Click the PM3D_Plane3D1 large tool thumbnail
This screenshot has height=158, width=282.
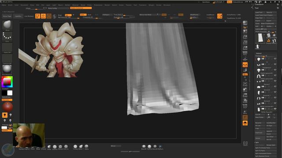coord(260,38)
